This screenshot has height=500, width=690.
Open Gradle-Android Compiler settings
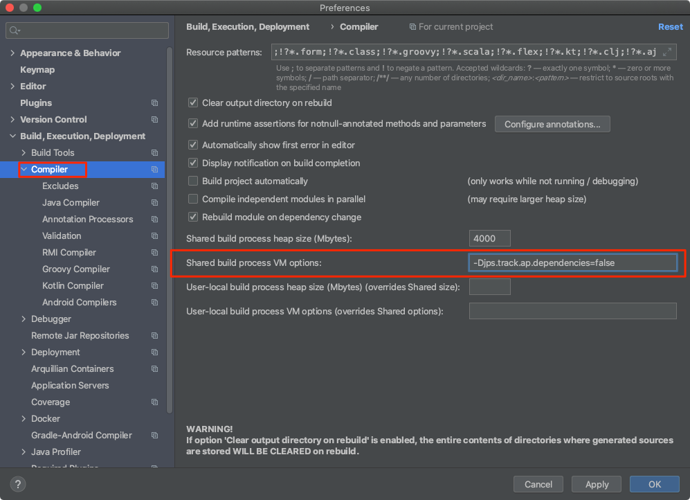pyautogui.click(x=82, y=436)
